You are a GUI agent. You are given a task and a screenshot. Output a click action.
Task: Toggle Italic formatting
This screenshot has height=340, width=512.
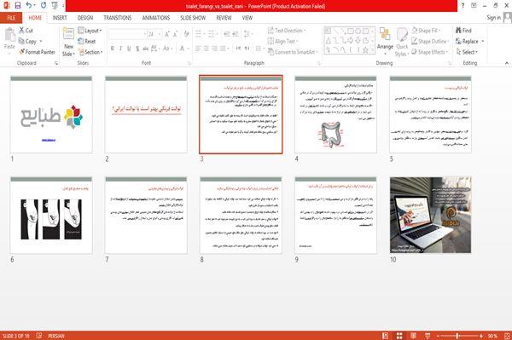pyautogui.click(x=121, y=49)
